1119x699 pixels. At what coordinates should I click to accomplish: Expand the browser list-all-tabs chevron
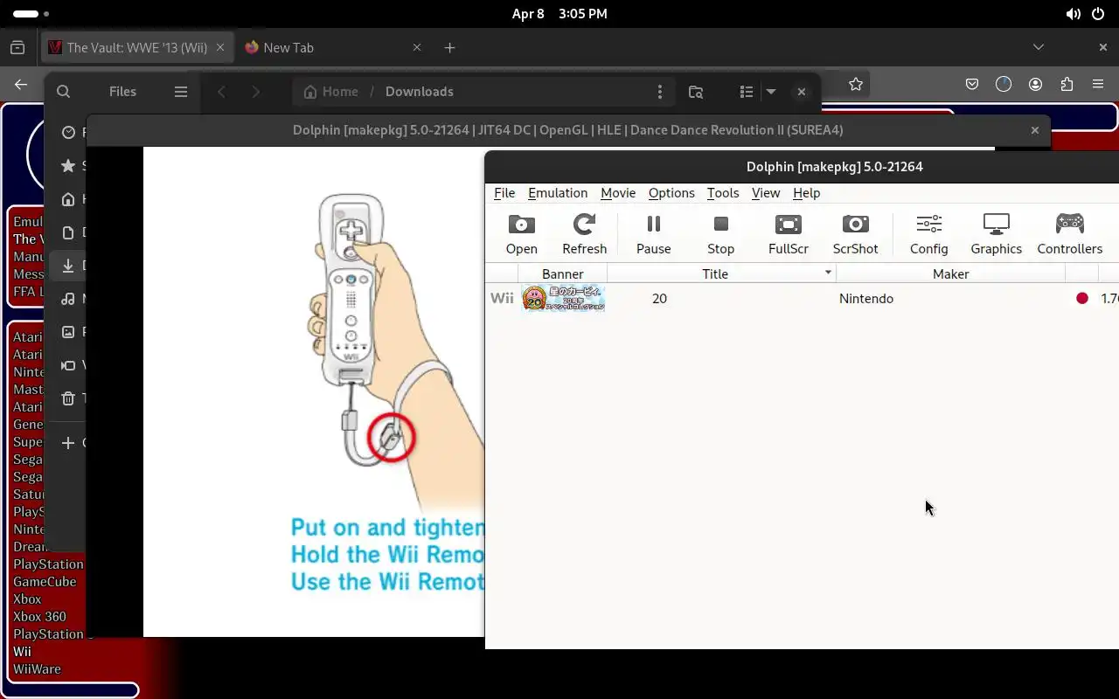(x=1039, y=47)
